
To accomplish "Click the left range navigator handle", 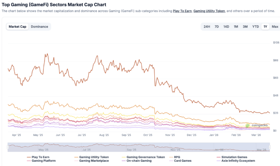I will [8, 147].
